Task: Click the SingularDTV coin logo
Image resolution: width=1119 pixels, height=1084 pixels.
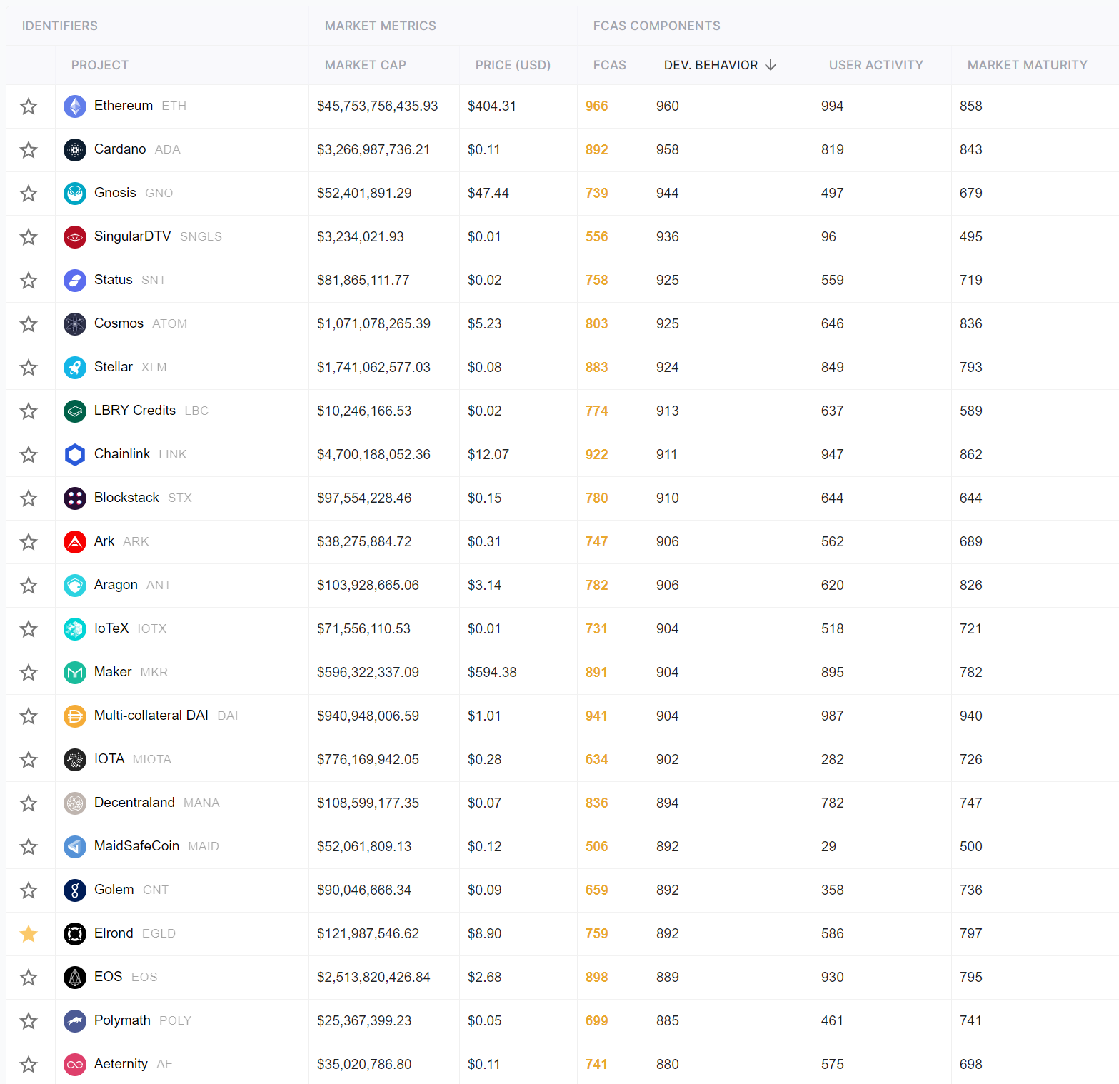Action: 75,237
